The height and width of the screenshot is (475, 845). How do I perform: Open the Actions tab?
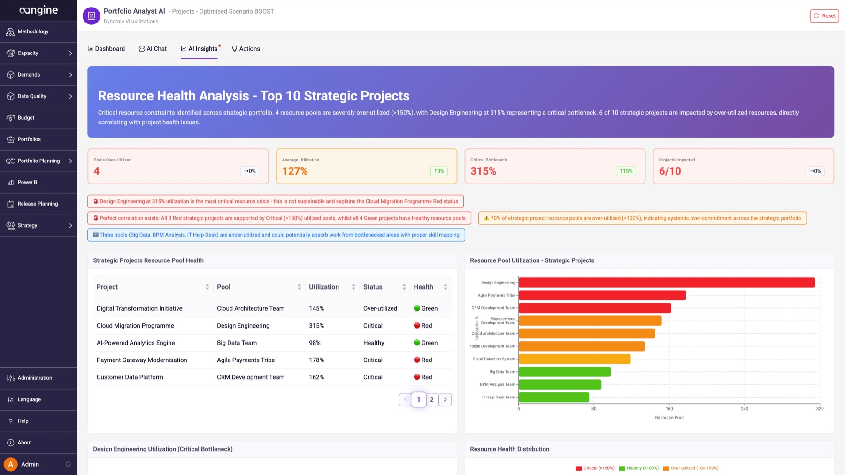pos(246,49)
